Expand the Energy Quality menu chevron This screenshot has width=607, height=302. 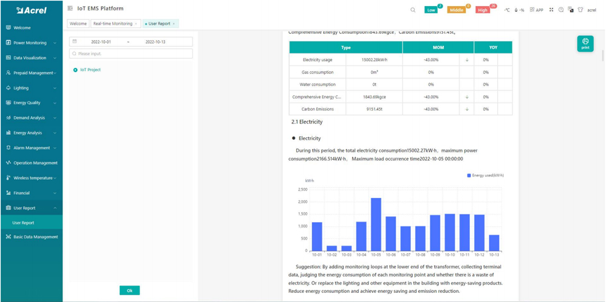(55, 103)
